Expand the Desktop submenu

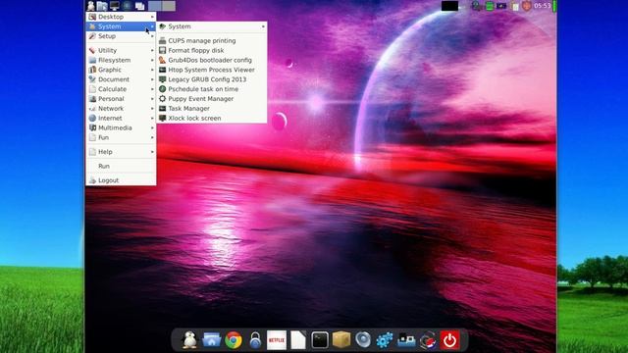pyautogui.click(x=121, y=17)
